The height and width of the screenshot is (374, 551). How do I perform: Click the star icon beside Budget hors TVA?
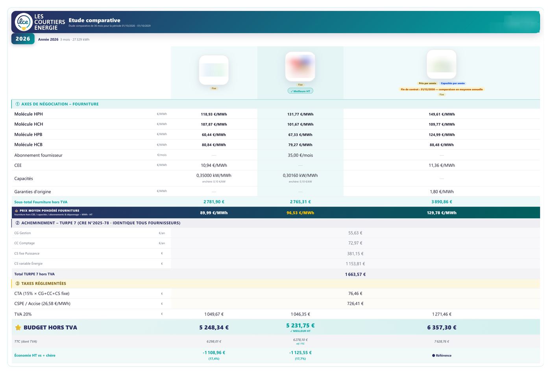18,328
